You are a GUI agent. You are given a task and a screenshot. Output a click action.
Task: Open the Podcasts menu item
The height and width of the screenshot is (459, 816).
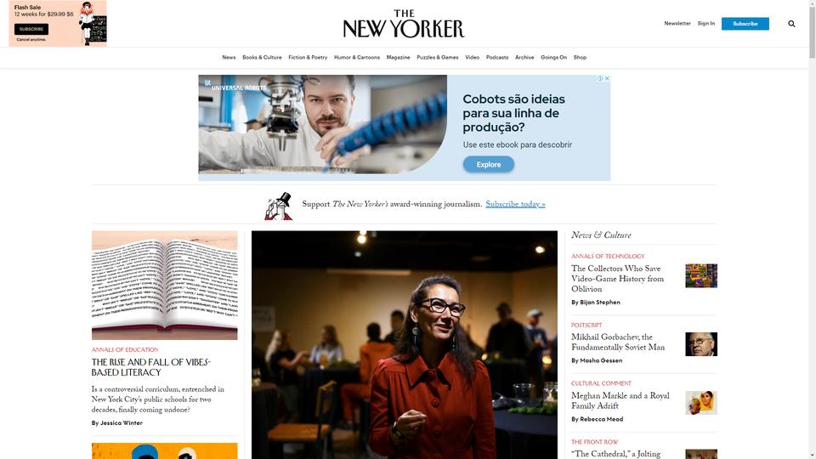point(497,57)
